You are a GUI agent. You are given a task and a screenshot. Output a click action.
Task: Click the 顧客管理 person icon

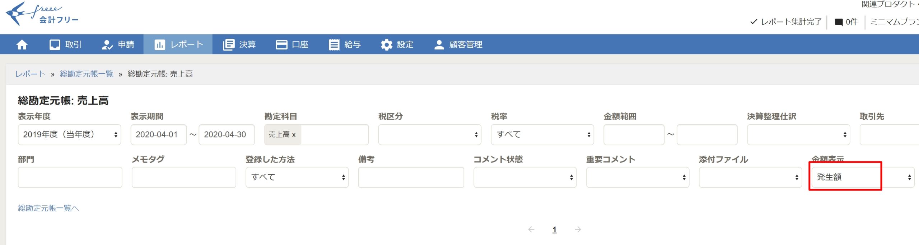pos(439,44)
